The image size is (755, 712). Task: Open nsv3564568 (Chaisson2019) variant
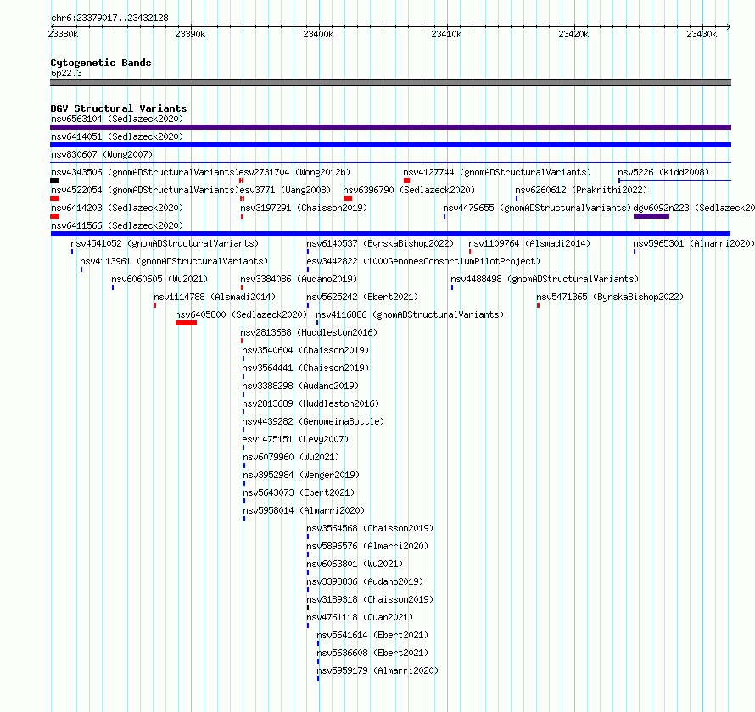(x=370, y=528)
